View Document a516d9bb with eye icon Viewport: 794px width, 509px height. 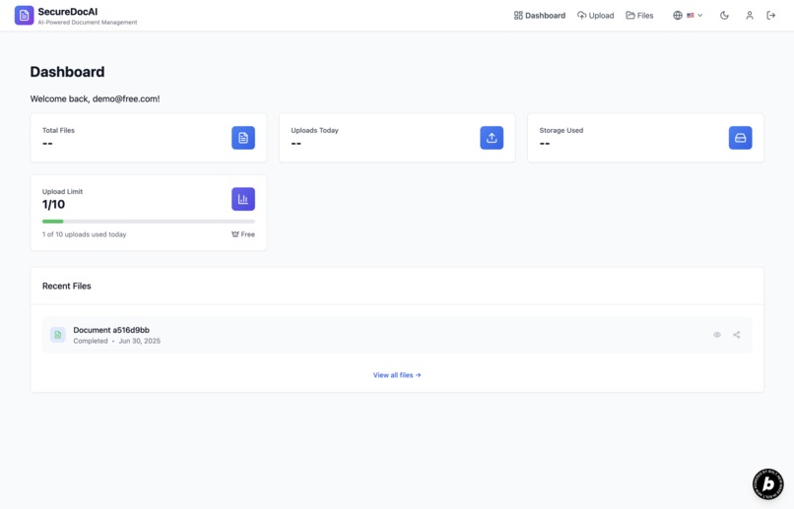coord(717,335)
